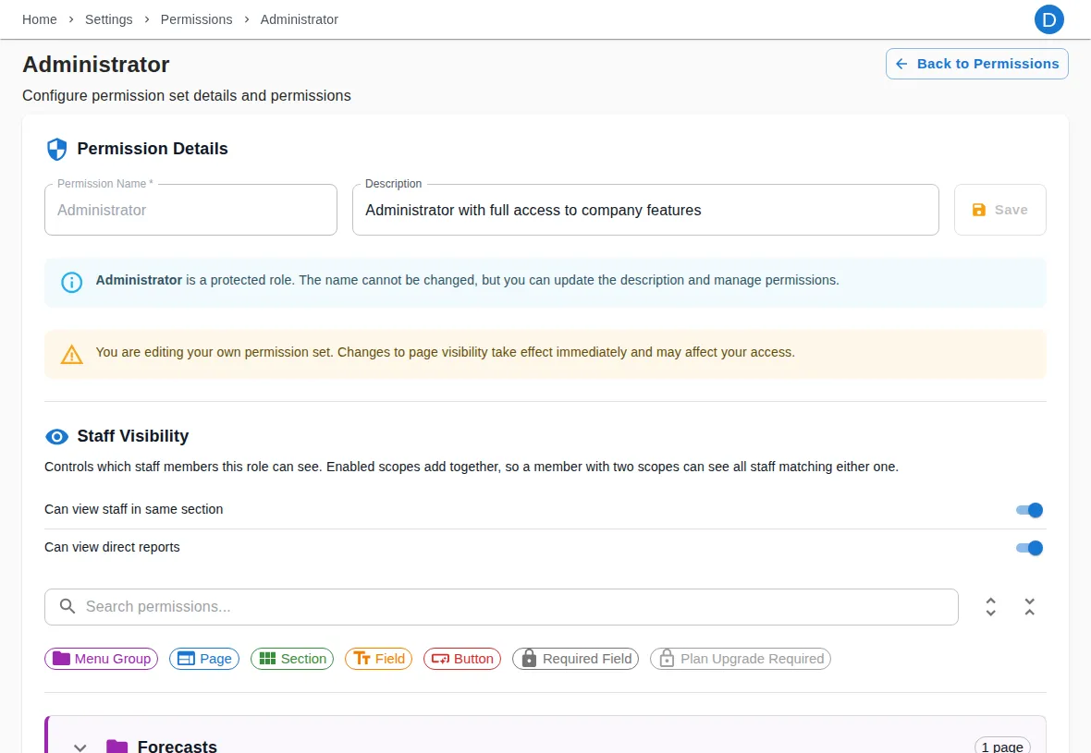Click the user avatar D icon
This screenshot has width=1091, height=753.
point(1048,19)
